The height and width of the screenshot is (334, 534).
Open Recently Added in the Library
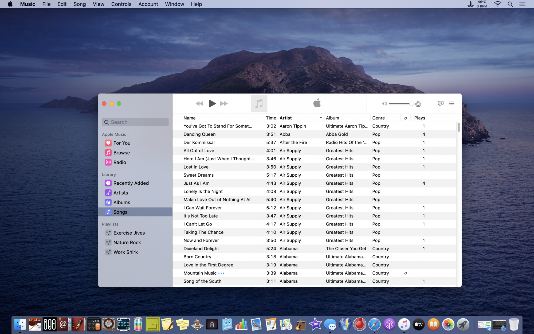click(131, 183)
